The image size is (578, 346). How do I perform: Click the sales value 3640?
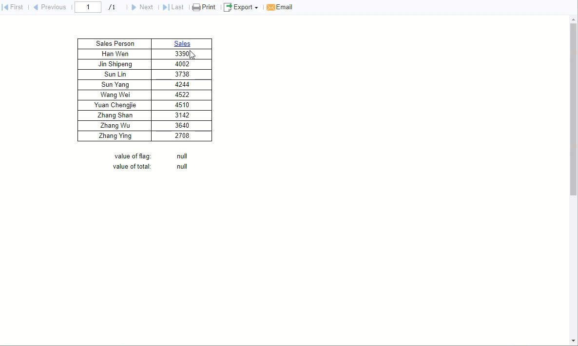pyautogui.click(x=182, y=126)
